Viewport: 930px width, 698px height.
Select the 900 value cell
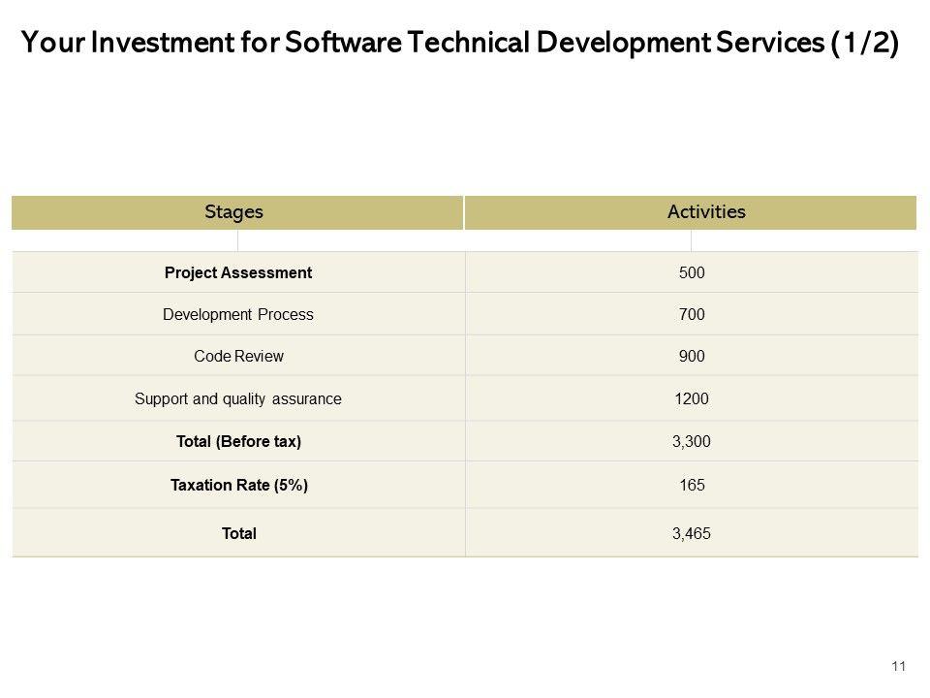pos(692,356)
